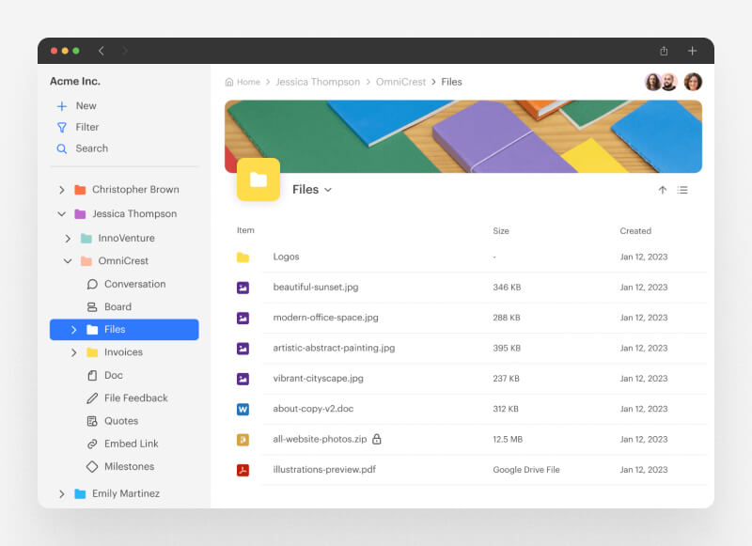Screen dimensions: 752x546
Task: Select Conversation in the sidebar
Action: coord(134,284)
